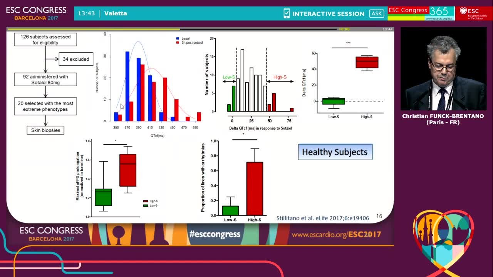Screen dimensions: 493x277
Task: Click the Healthy Subjects label box
Action: click(335, 152)
